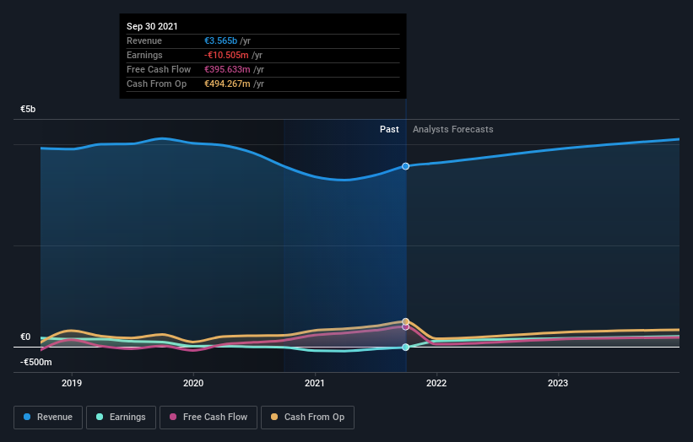The width and height of the screenshot is (693, 442).
Task: Toggle the Free Cash Flow legend series
Action: pos(208,418)
